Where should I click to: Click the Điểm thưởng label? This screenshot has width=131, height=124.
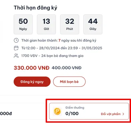[75, 108]
